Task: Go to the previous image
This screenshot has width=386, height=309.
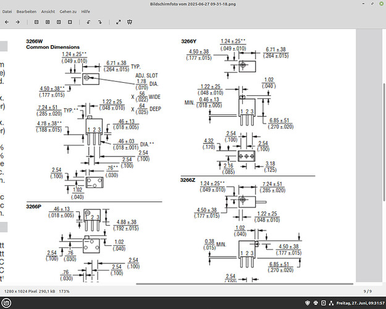Action: [x=7, y=22]
